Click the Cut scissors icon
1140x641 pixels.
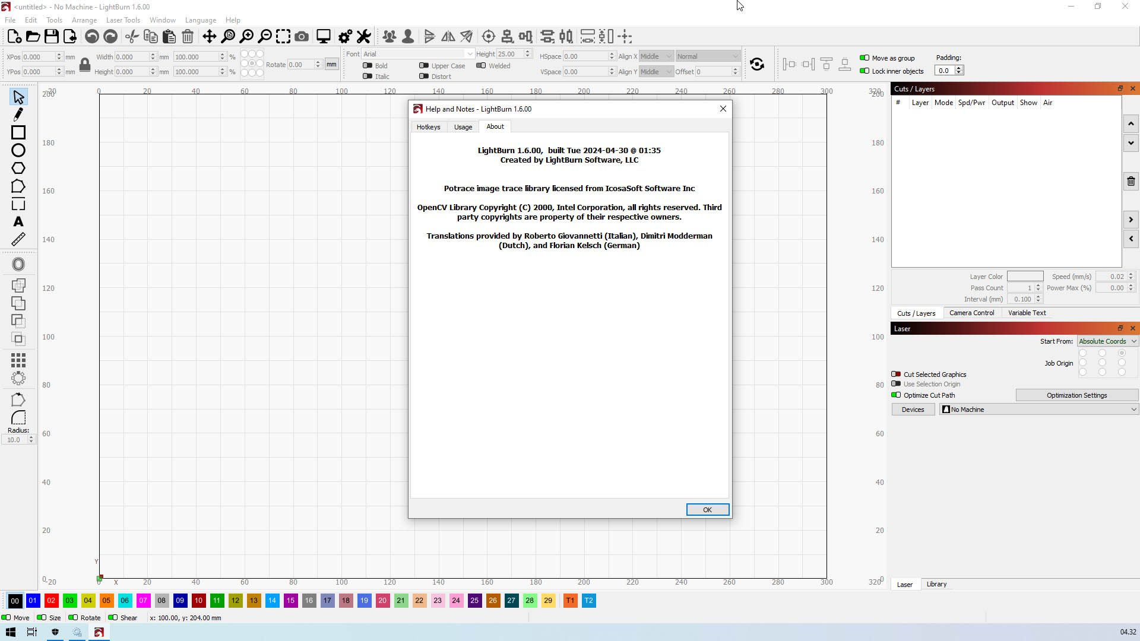132,37
